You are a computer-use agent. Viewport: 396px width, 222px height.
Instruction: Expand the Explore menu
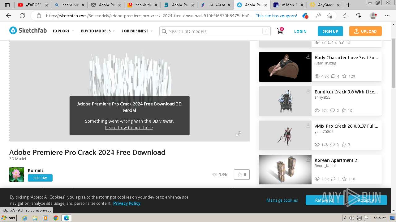click(x=63, y=31)
